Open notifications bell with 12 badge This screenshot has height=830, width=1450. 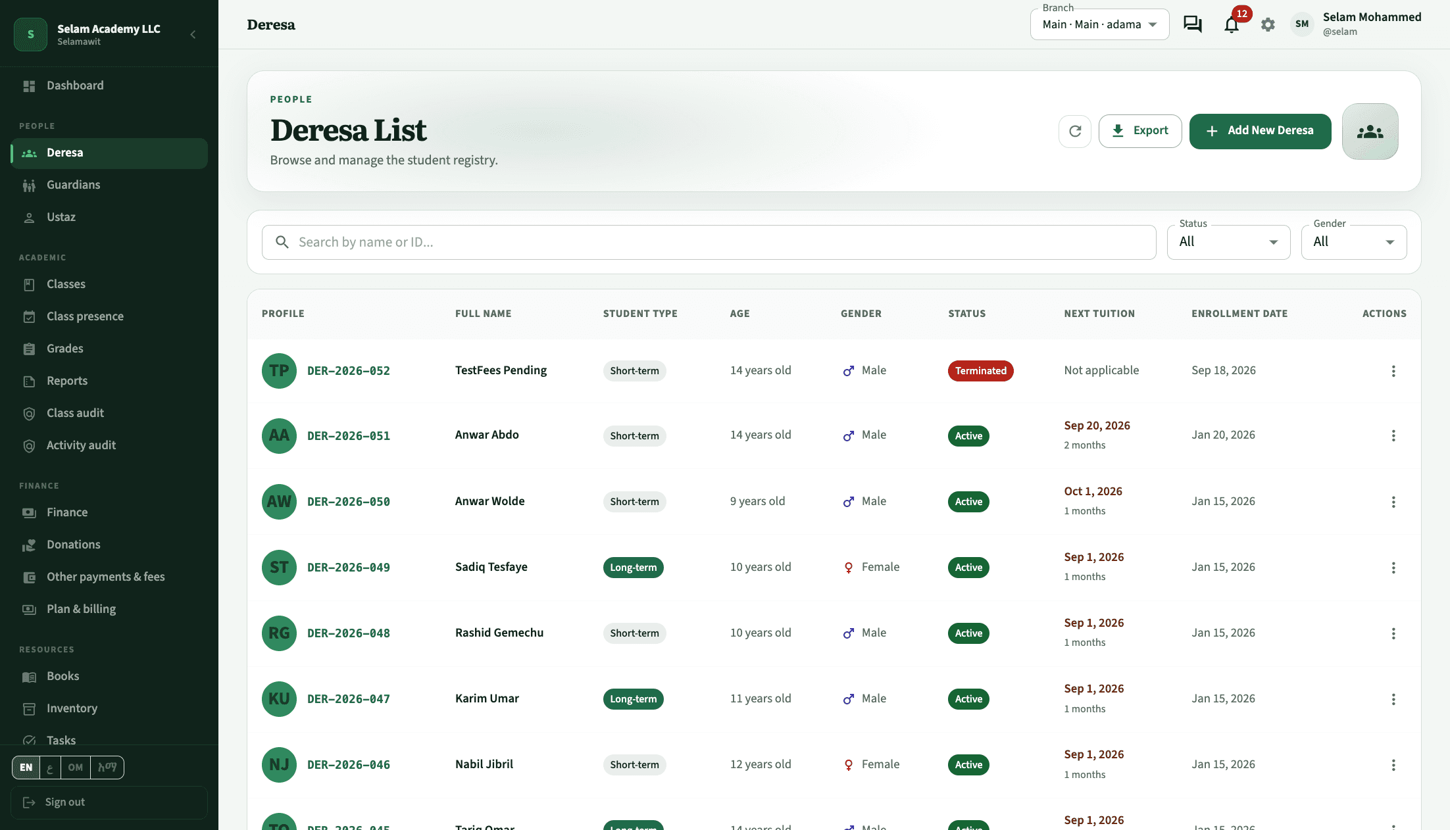click(x=1232, y=24)
